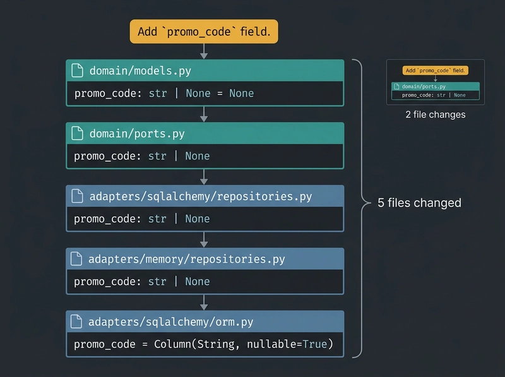Click the Column(String, nullable=True) code line
This screenshot has width=505, height=377.
pyautogui.click(x=203, y=344)
